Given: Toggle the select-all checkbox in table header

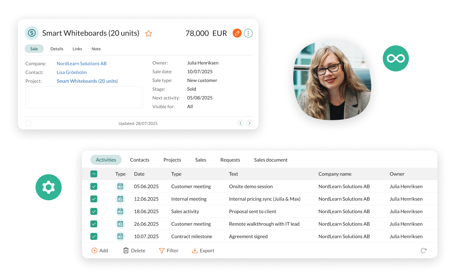Looking at the screenshot, I should [x=94, y=174].
